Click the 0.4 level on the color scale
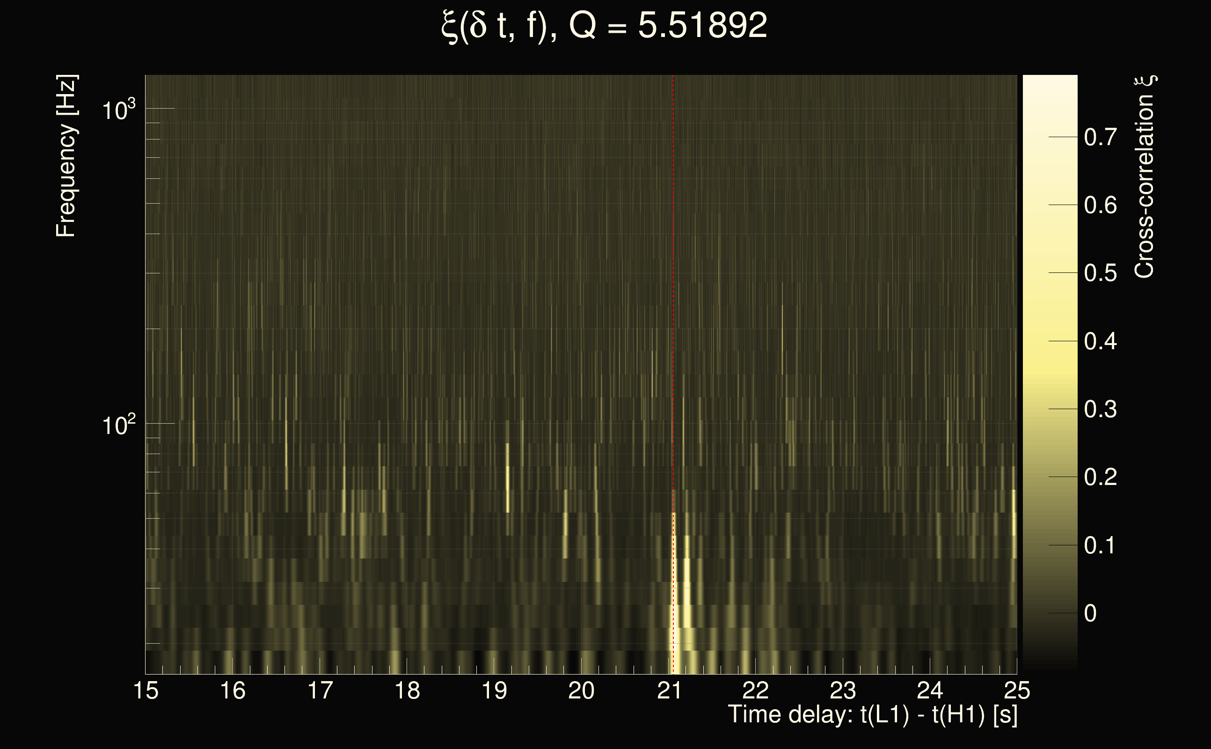Image resolution: width=1211 pixels, height=749 pixels. click(1100, 342)
